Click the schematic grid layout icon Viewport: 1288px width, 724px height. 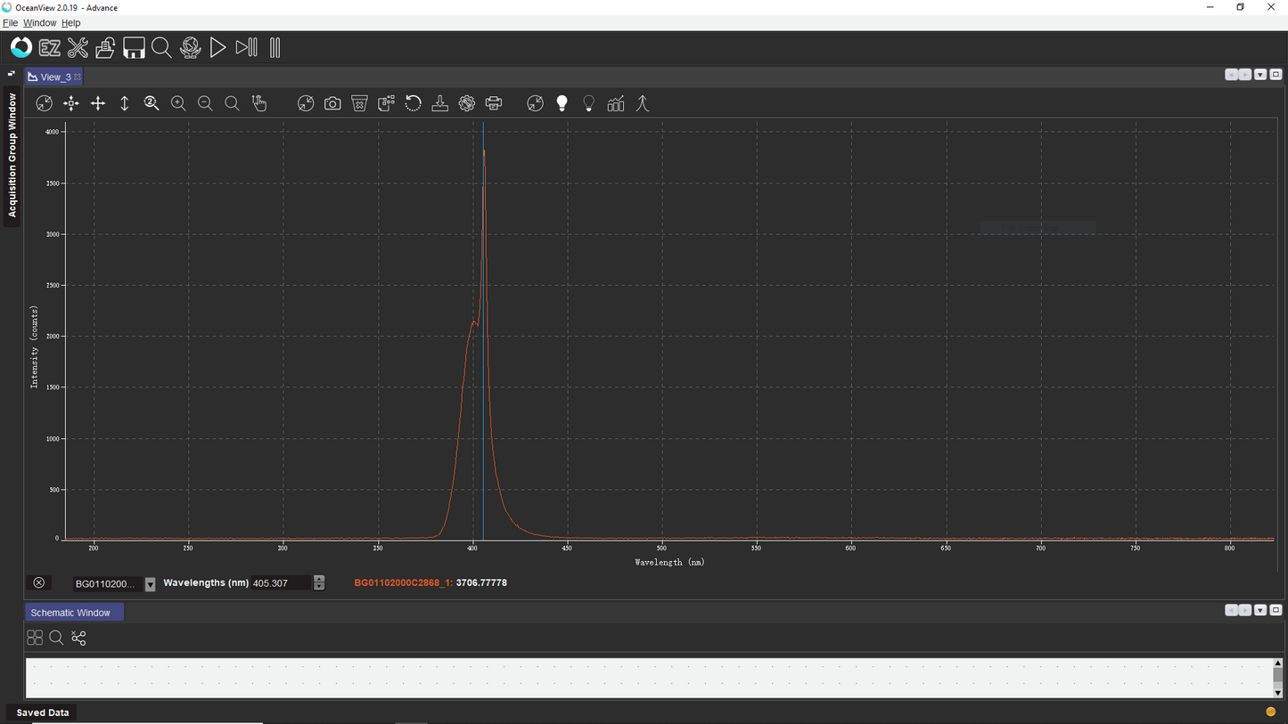[35, 638]
